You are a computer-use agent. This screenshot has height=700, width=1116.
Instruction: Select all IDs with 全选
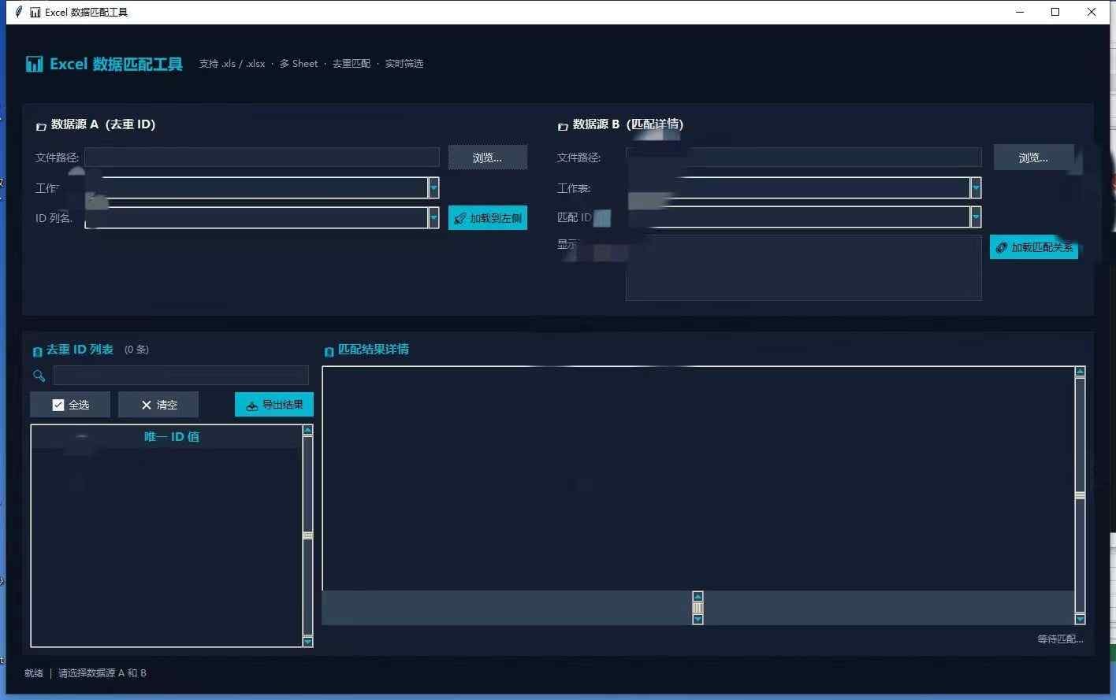(70, 405)
